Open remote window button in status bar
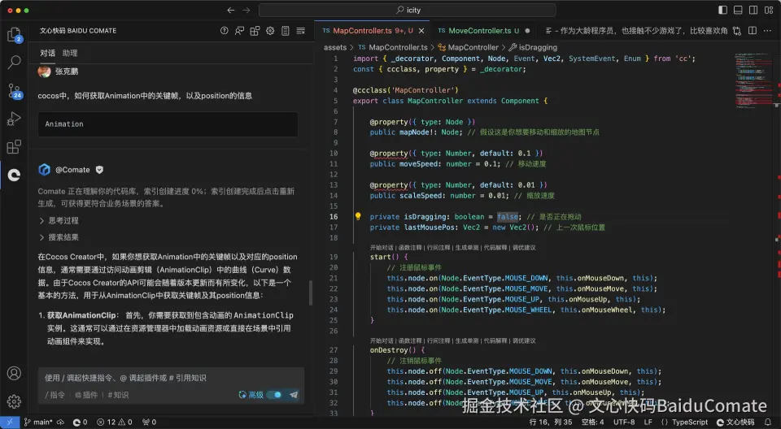Viewport: 781px width, 429px height. [x=10, y=422]
